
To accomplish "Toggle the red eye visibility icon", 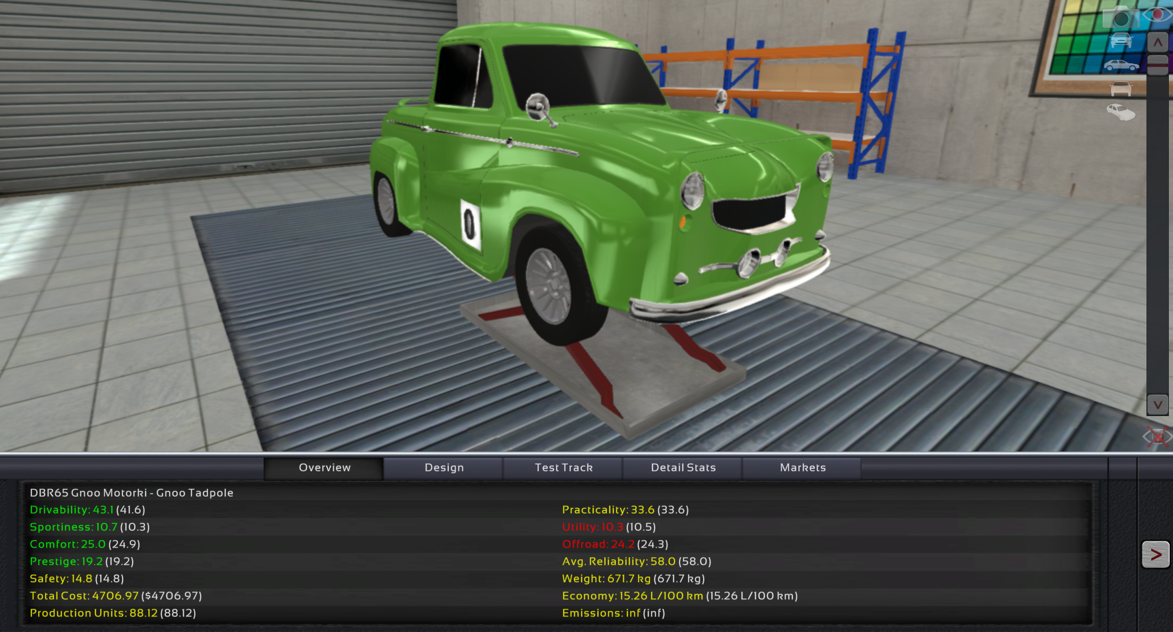I will click(1157, 14).
